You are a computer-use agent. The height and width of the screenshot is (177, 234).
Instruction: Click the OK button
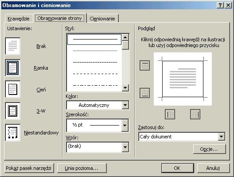[178, 168]
